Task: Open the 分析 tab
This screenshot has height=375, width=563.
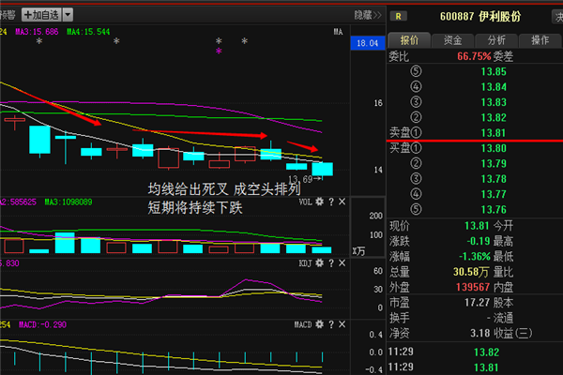Action: click(x=495, y=40)
